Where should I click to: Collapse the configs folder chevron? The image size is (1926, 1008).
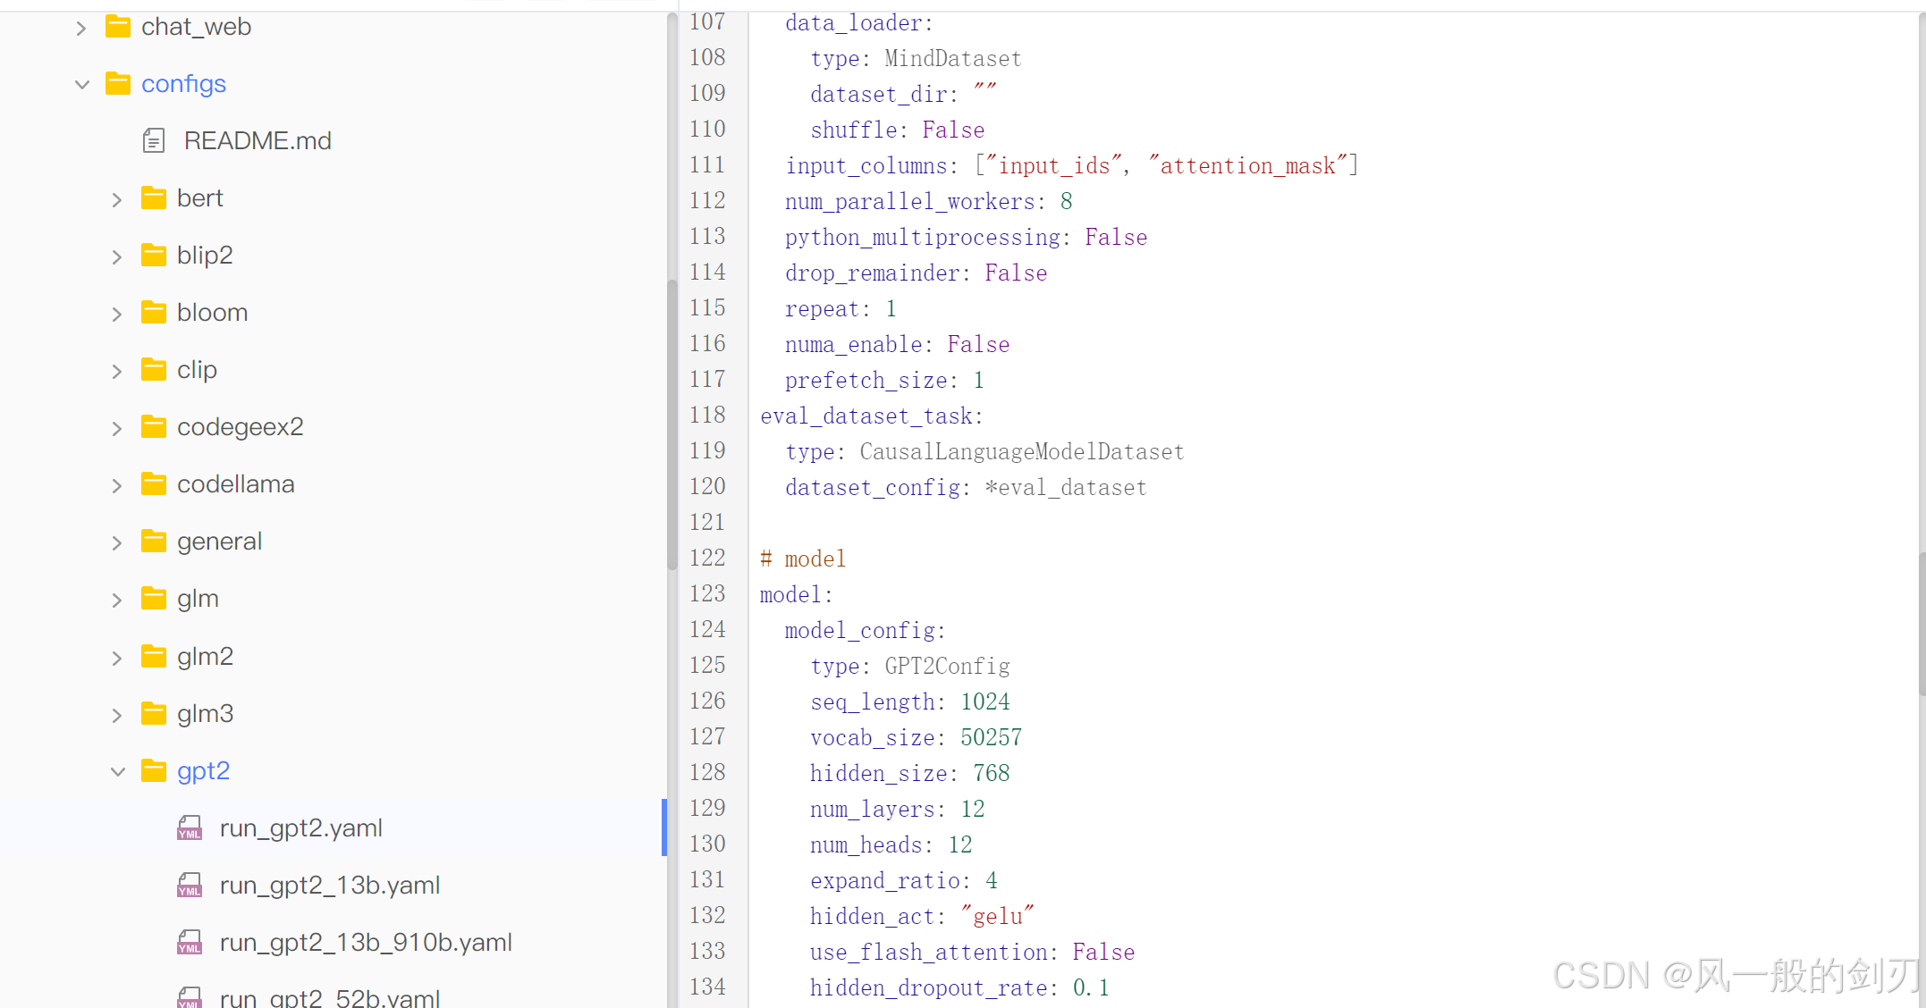point(82,85)
